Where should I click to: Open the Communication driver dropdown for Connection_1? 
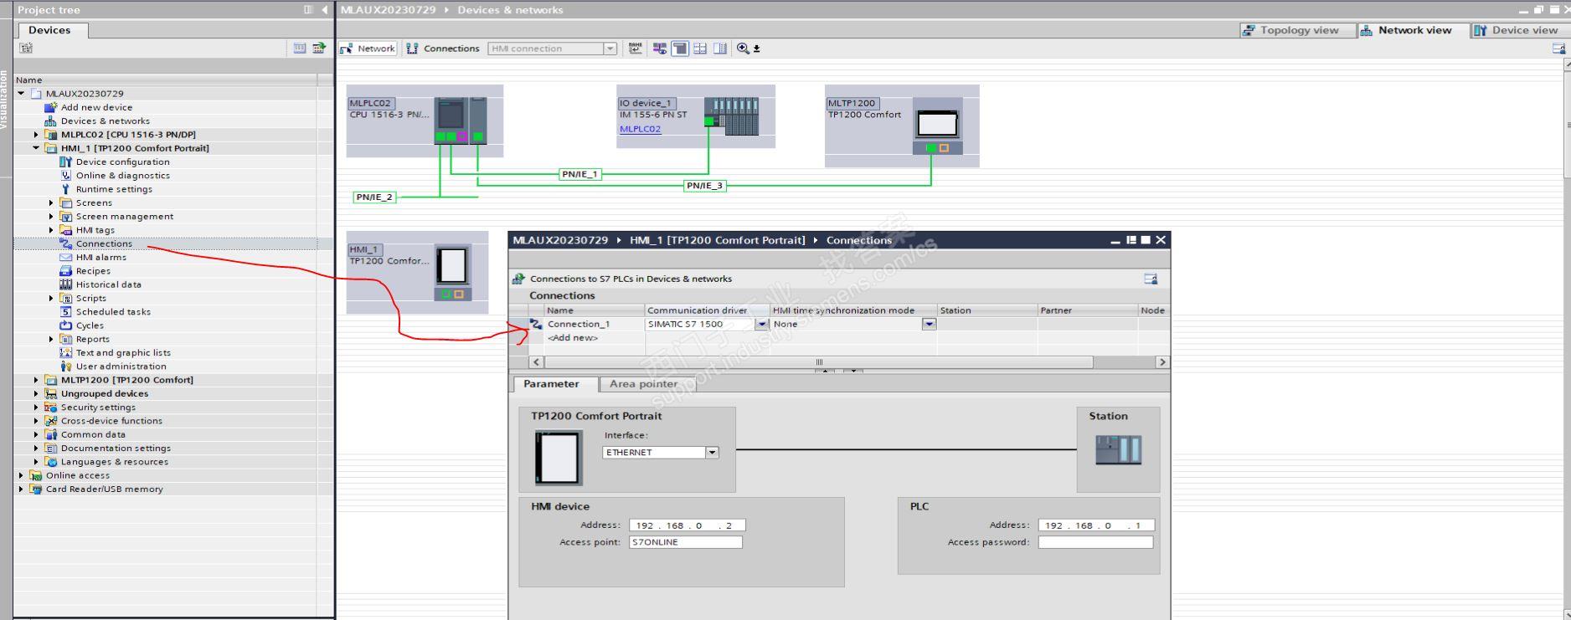point(762,325)
